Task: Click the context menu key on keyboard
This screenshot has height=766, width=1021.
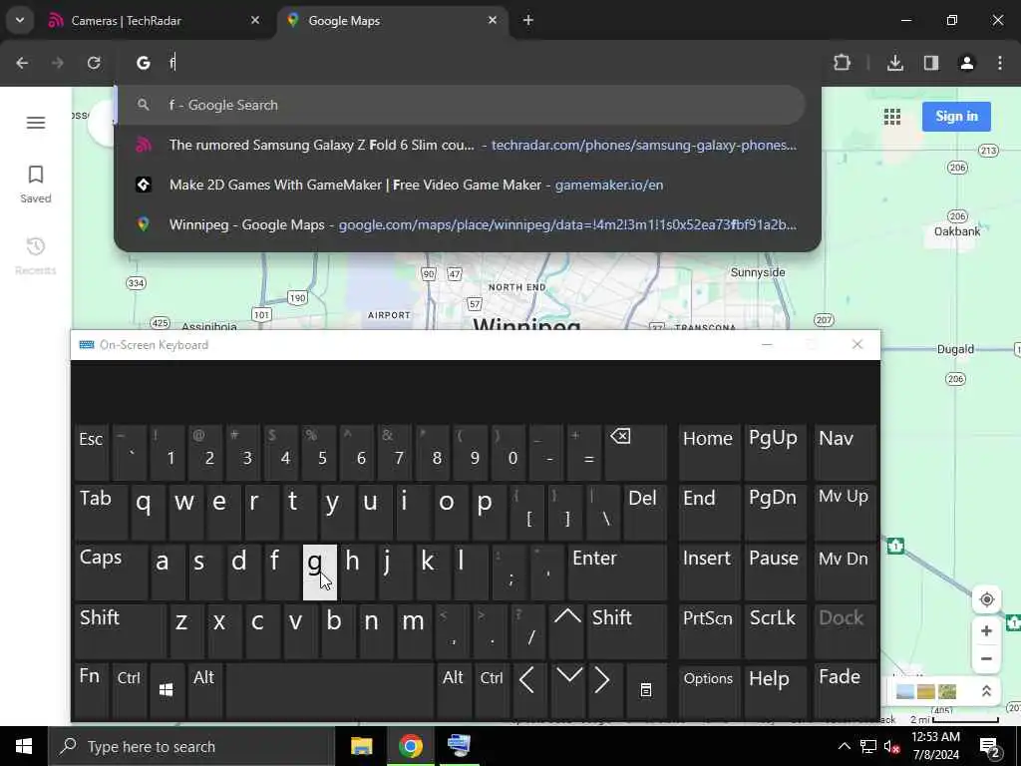Action: tap(646, 690)
